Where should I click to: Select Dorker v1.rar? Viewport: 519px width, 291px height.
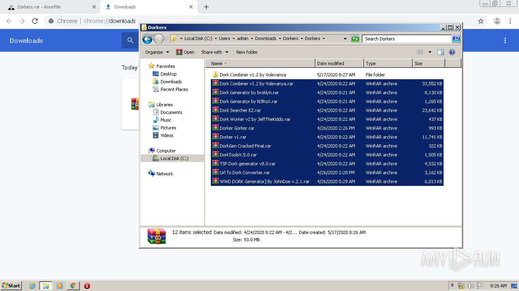[x=327, y=137]
